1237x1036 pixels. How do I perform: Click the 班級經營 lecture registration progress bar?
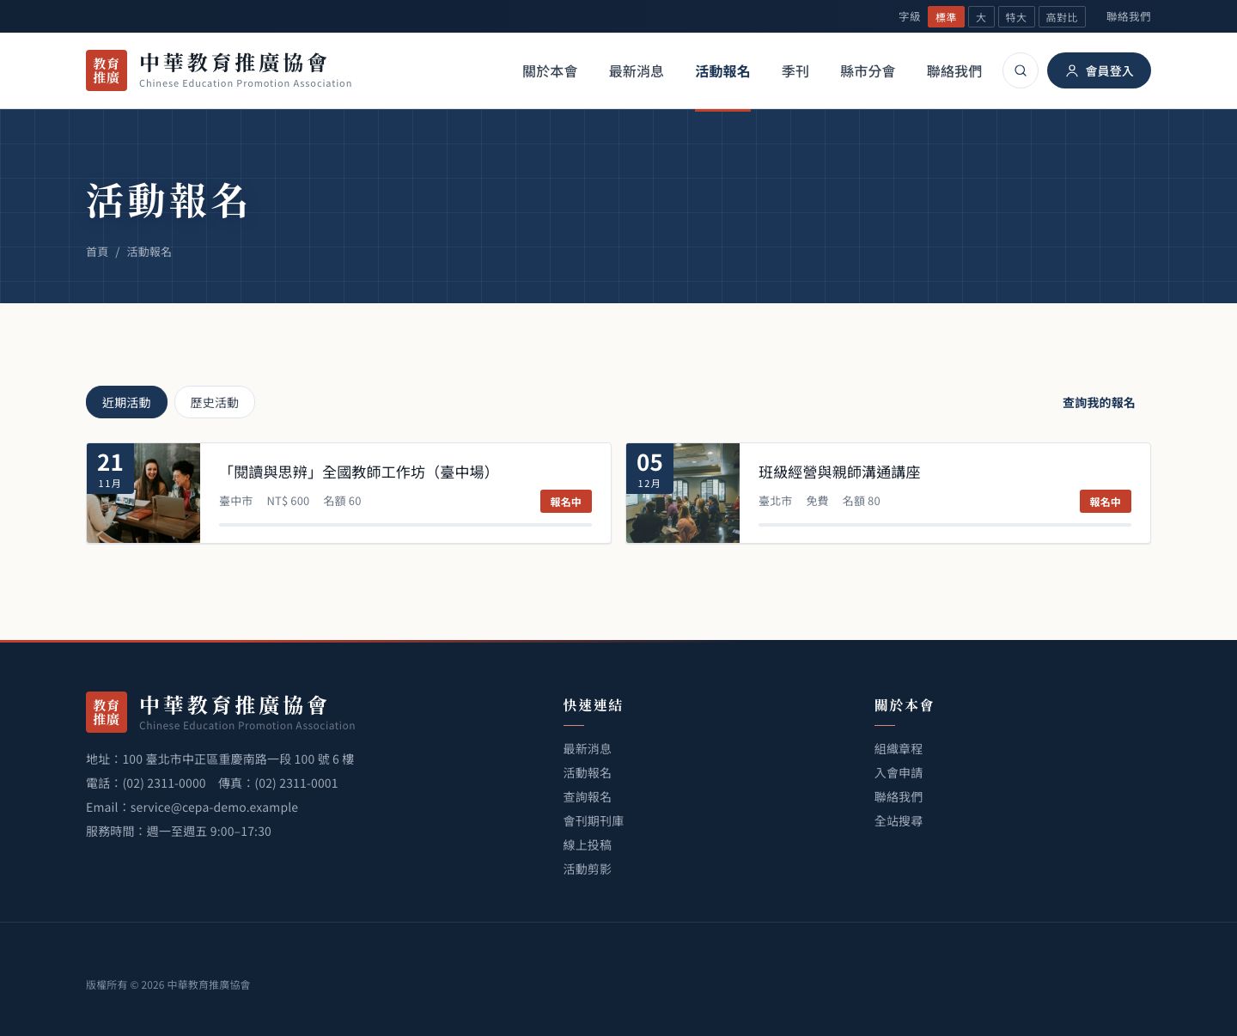pos(945,524)
